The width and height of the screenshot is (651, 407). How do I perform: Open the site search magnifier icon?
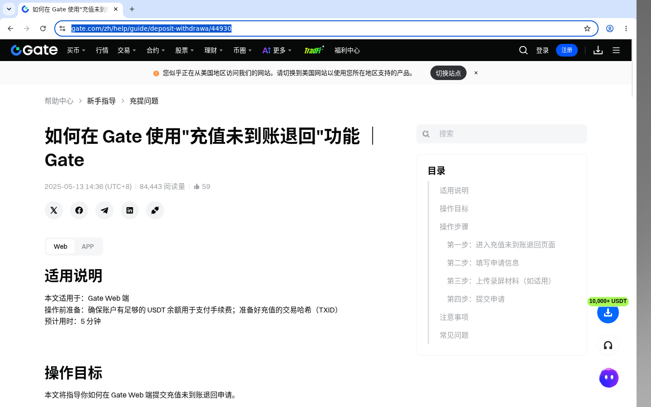[524, 50]
